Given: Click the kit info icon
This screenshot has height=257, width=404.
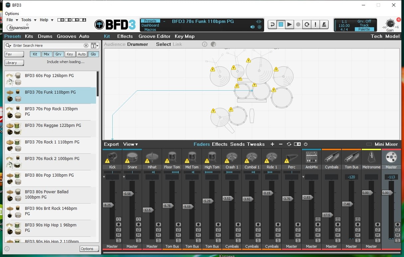Looking at the screenshot, I should pos(205,44).
